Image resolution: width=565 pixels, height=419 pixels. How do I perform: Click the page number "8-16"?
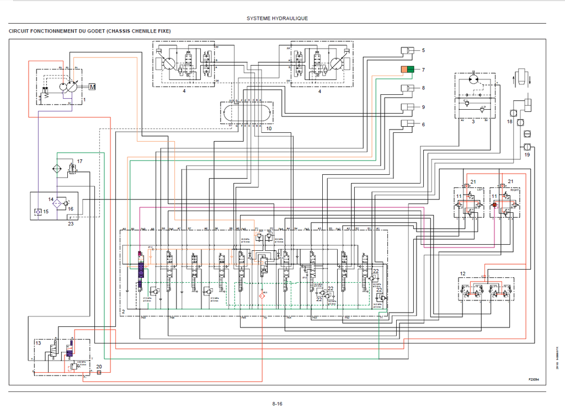point(277,404)
